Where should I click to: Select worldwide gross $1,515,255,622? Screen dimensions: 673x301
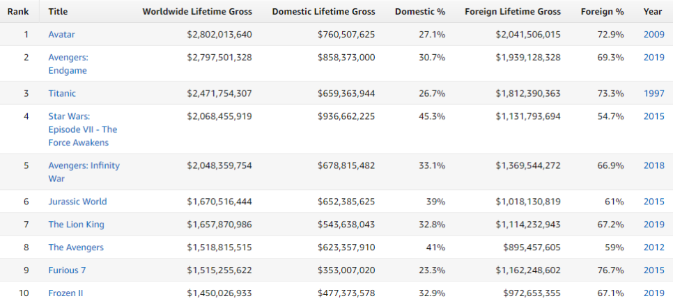[219, 270]
